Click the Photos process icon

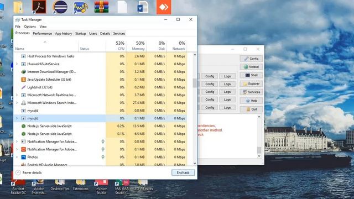coord(23,157)
